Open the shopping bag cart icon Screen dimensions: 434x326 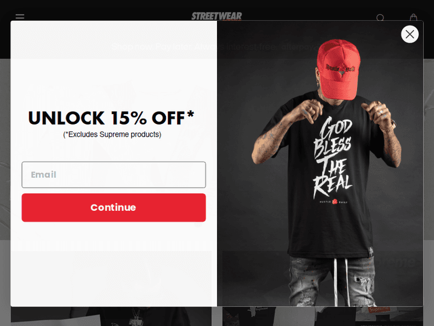pos(414,17)
